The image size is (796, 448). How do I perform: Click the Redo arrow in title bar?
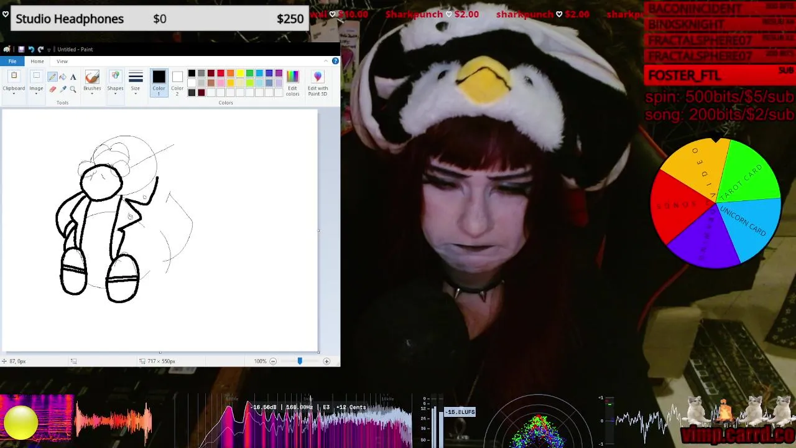tap(40, 49)
